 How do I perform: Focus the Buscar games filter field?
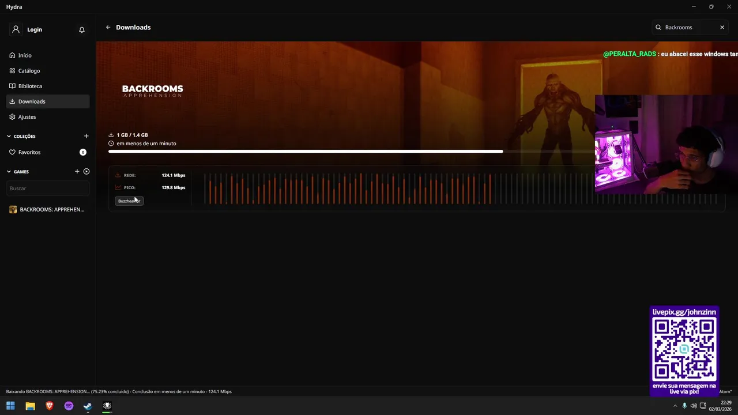pos(48,188)
